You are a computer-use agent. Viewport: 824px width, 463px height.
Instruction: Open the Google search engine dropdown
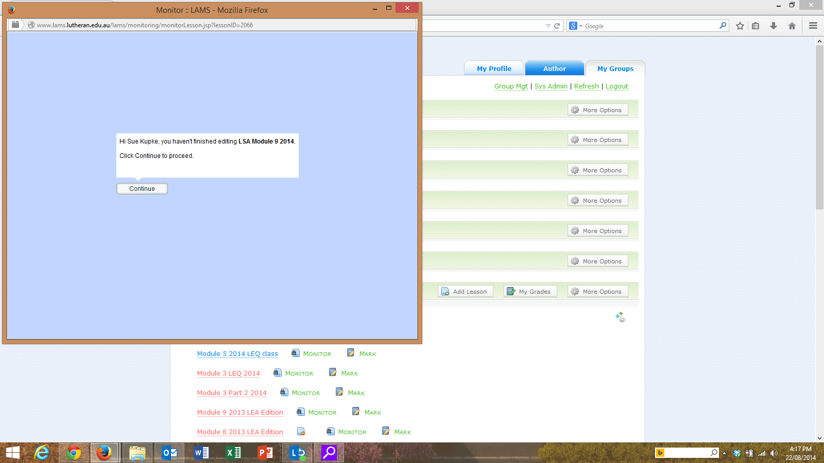(x=575, y=26)
